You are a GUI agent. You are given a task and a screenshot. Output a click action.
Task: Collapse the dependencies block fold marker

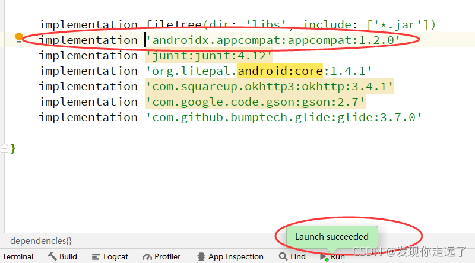point(4,148)
